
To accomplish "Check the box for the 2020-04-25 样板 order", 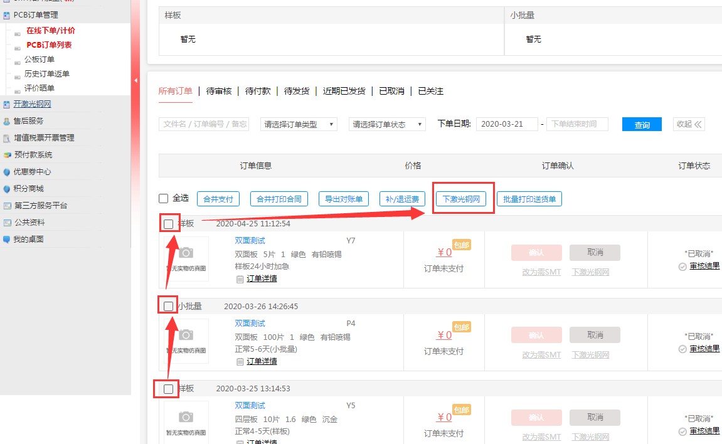I will (168, 224).
